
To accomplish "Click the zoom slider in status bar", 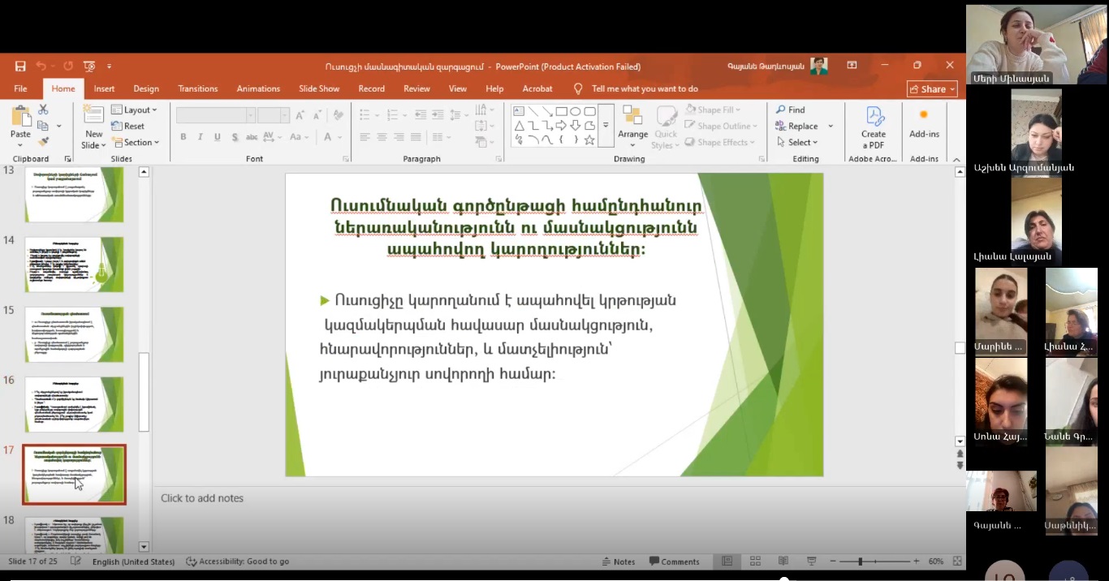I will 861,562.
